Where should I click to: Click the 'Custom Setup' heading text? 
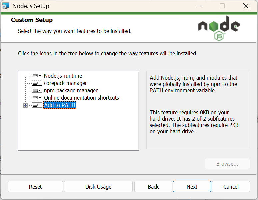click(x=32, y=20)
